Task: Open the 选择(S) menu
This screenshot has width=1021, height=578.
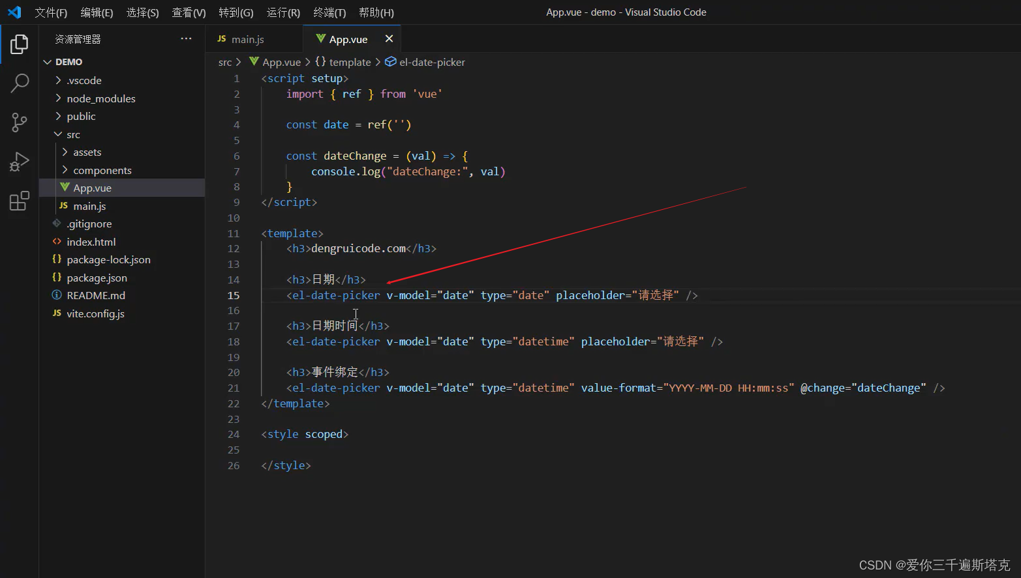Action: coord(142,12)
